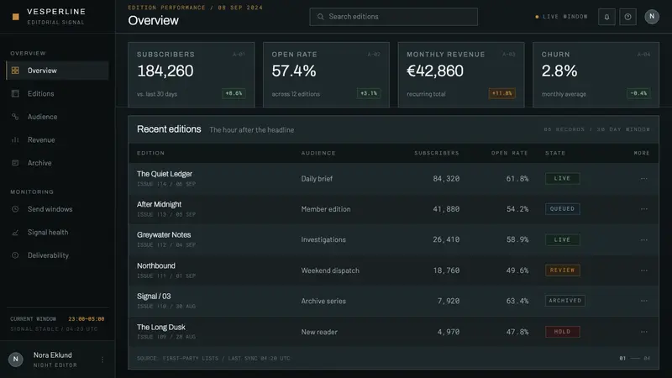This screenshot has width=672, height=378.
Task: Click the Monthly Revenue stat card
Action: tap(460, 75)
